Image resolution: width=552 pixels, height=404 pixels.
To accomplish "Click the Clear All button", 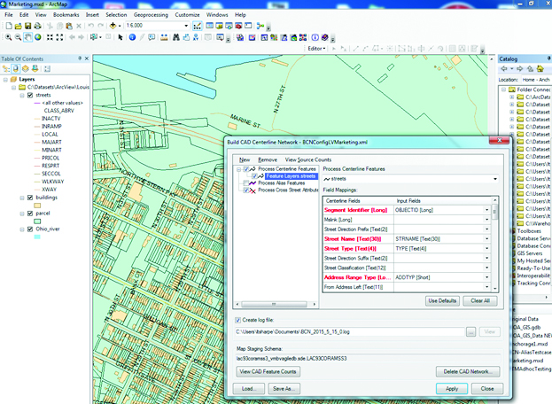I will (x=480, y=301).
